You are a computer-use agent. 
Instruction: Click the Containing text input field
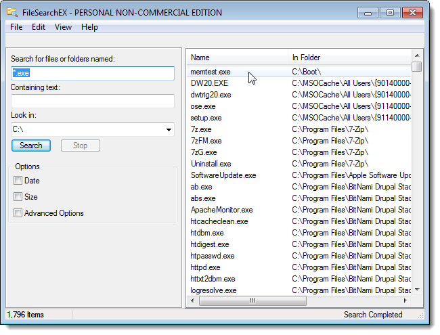coord(93,101)
